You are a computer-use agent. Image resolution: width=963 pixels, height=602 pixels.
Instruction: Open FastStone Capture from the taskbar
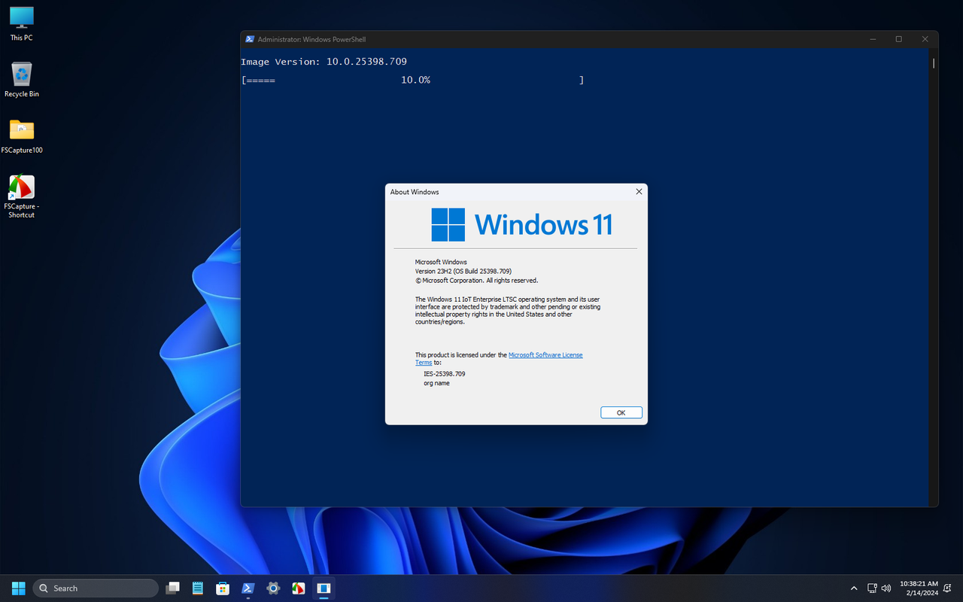click(298, 588)
